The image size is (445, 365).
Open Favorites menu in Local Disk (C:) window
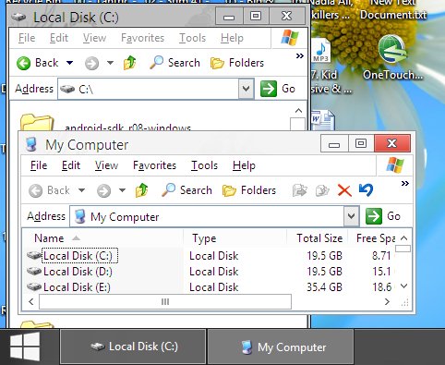142,38
